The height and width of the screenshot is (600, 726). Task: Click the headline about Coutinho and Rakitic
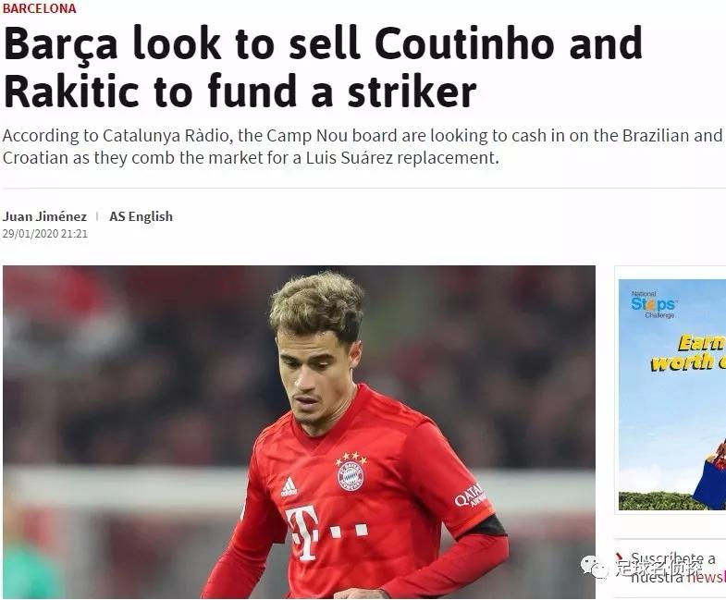(x=322, y=67)
